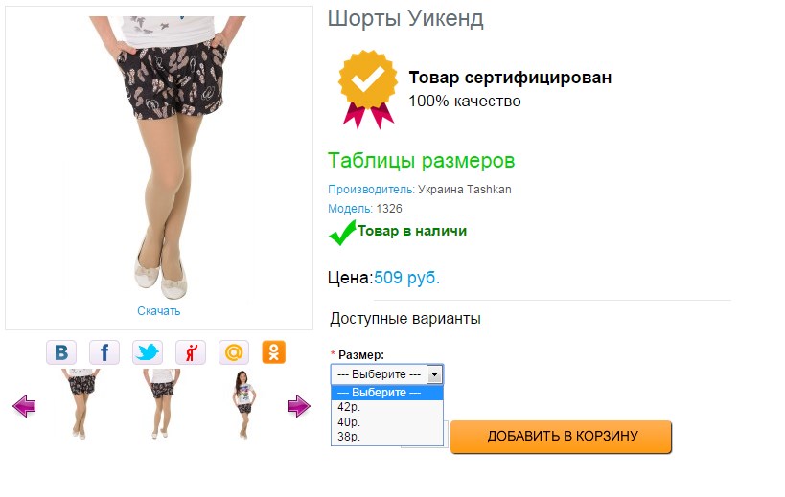Share on Facebook icon
Viewport: 785px width, 497px height.
104,352
